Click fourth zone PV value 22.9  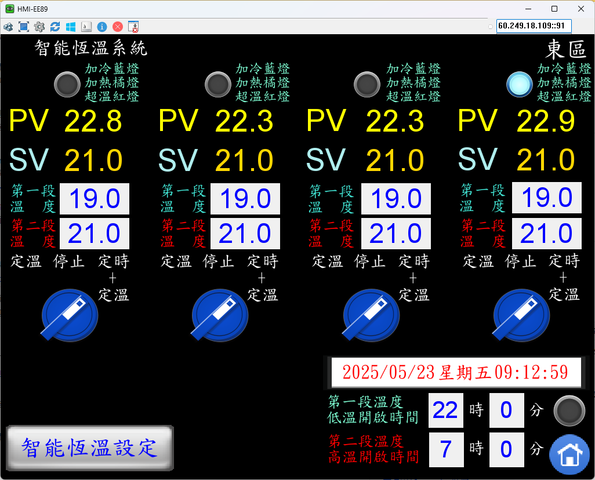point(546,121)
